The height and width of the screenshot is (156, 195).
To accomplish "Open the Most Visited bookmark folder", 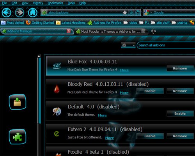I will pos(12,23).
